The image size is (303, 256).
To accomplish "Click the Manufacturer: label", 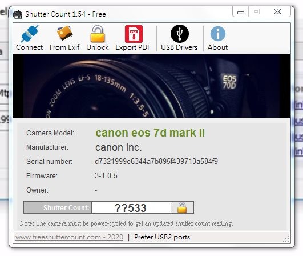I will point(47,147).
